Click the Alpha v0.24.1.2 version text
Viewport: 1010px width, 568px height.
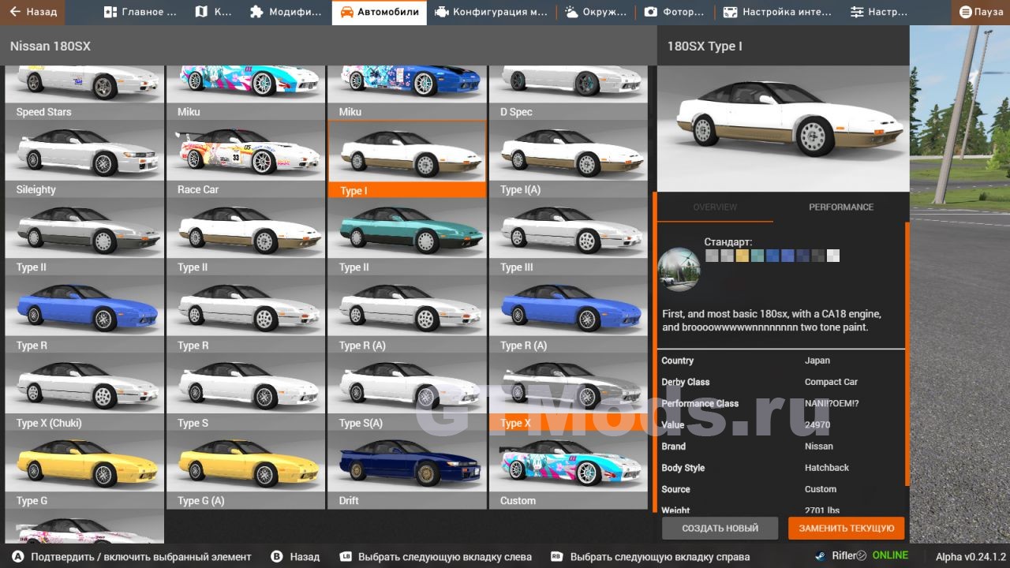[971, 556]
